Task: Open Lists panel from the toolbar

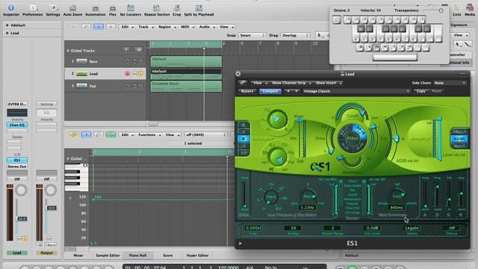Action: click(456, 10)
